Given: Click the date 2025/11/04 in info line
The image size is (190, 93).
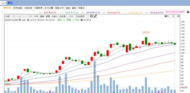Looking at the screenshot, I should [11, 20].
